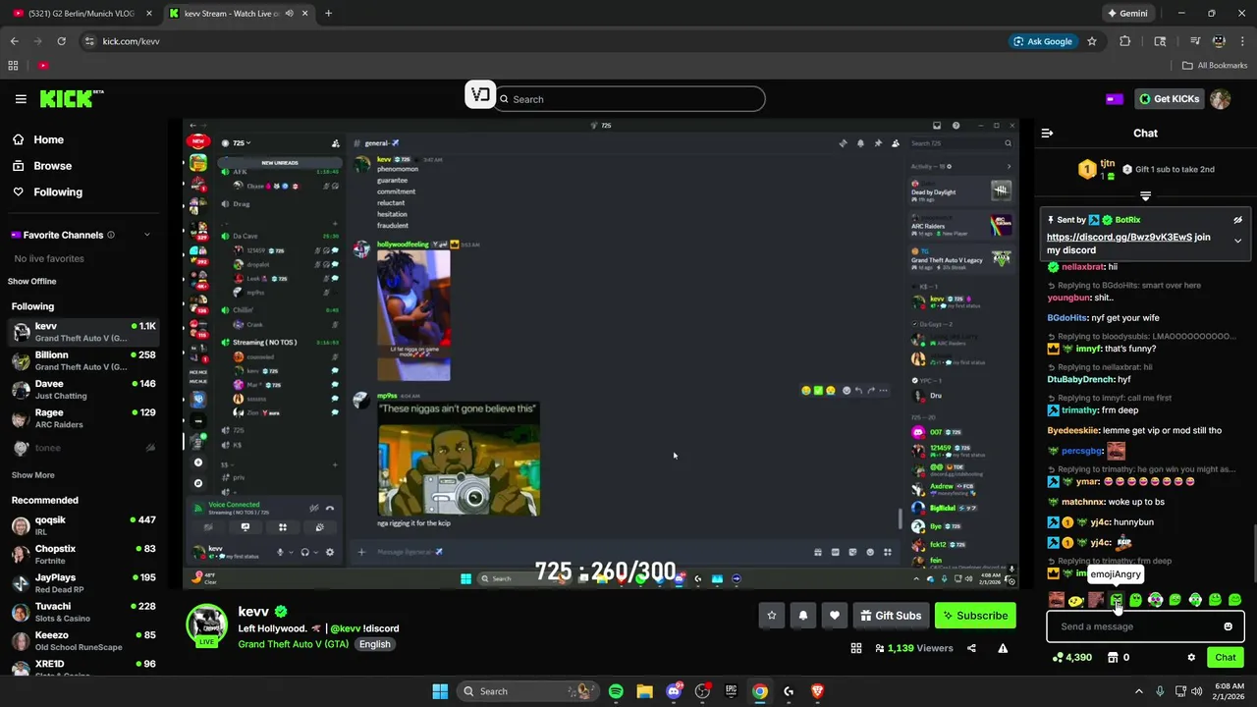
Task: Click the Windows Start button
Action: (440, 691)
